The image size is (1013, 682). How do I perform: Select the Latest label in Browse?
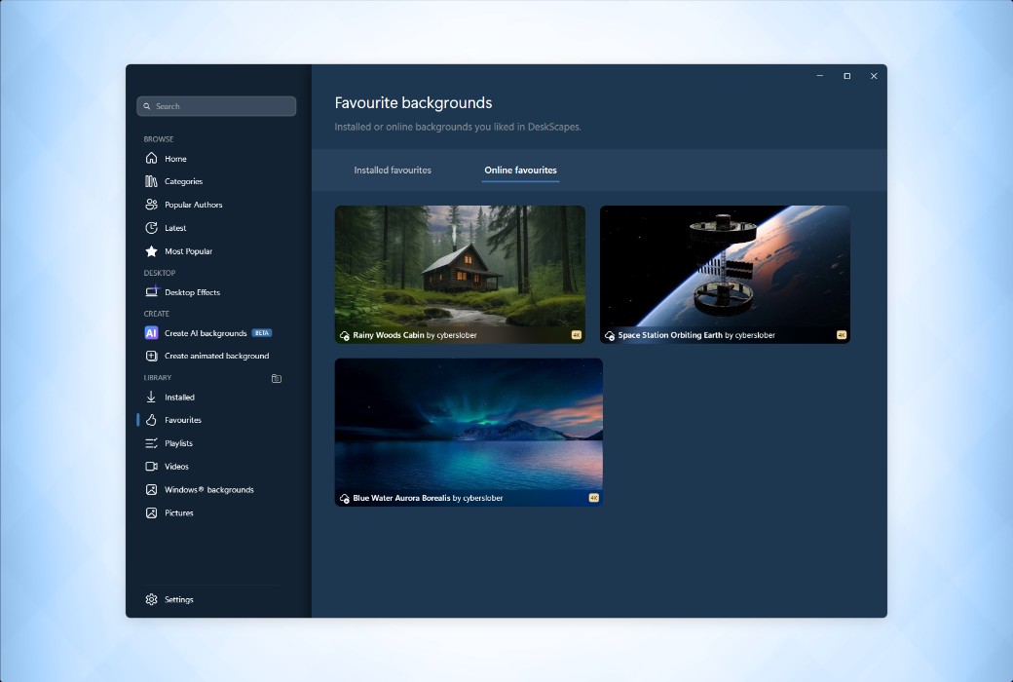pos(175,228)
